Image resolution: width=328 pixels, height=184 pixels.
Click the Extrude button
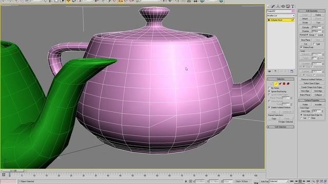click(x=305, y=27)
